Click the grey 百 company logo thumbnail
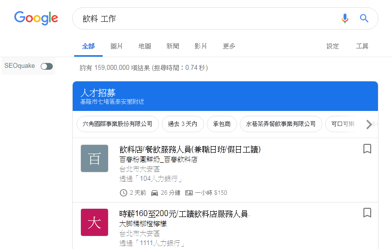This screenshot has width=392, height=249. point(94,158)
